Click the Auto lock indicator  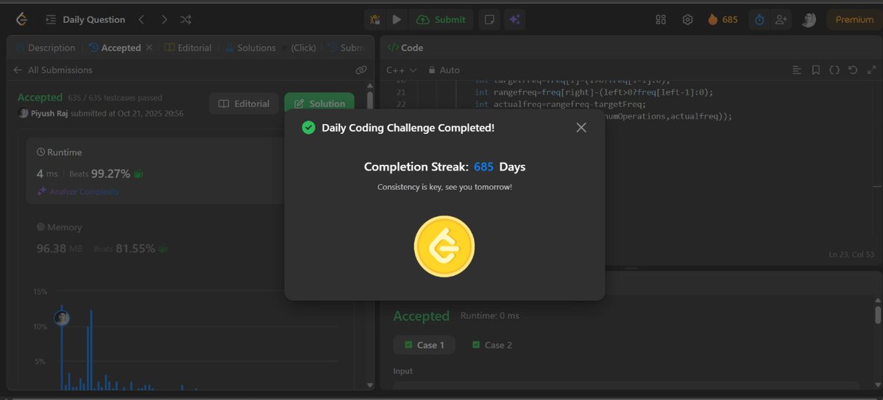(444, 70)
